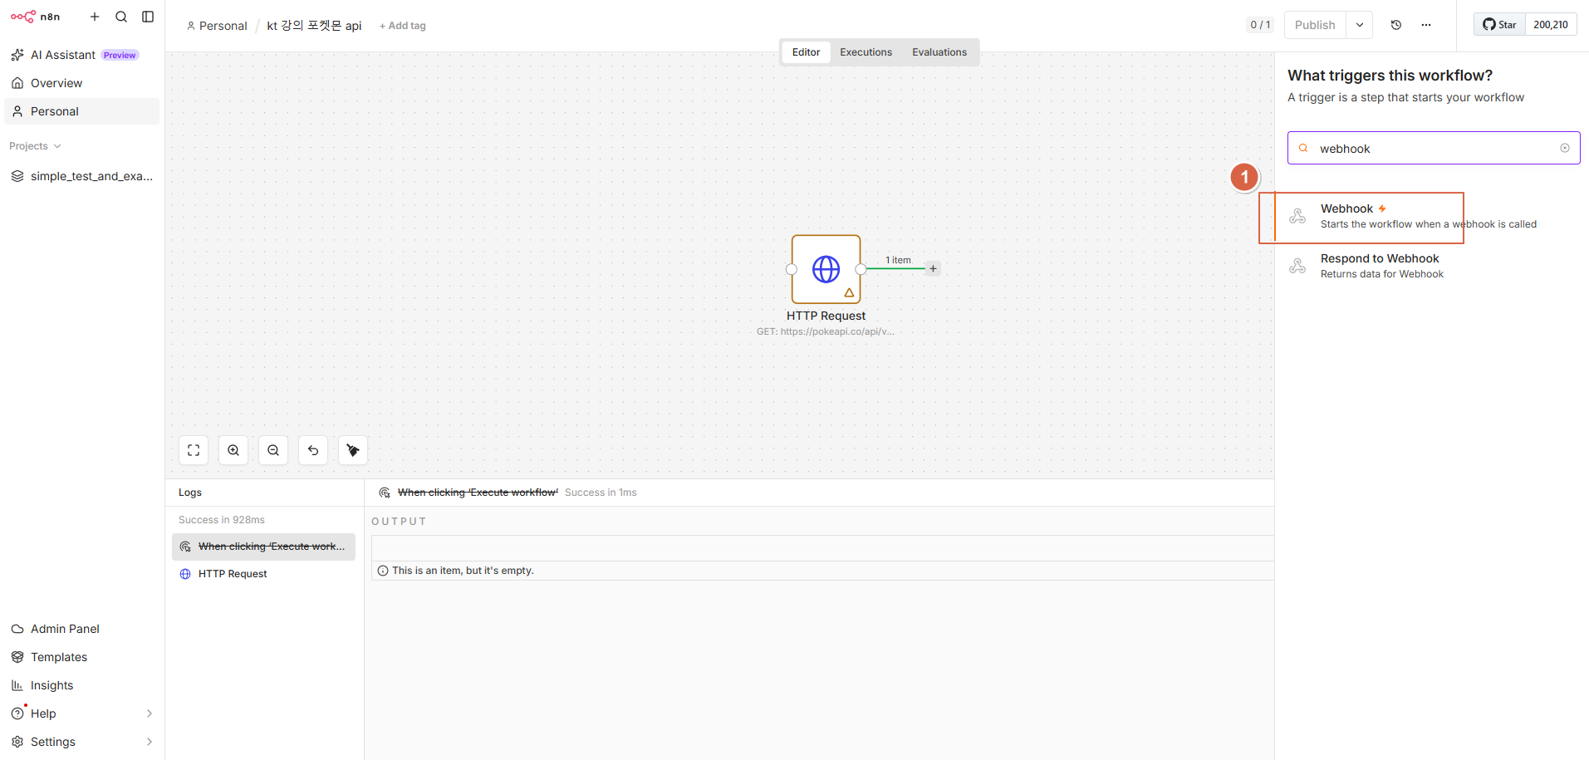Click the HTTP Request node on canvas

826,269
